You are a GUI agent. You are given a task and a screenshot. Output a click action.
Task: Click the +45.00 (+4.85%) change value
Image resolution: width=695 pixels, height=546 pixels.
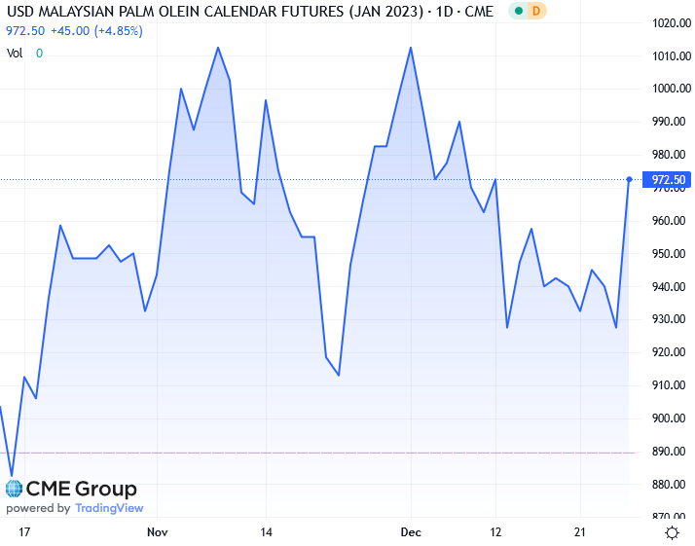(x=101, y=31)
